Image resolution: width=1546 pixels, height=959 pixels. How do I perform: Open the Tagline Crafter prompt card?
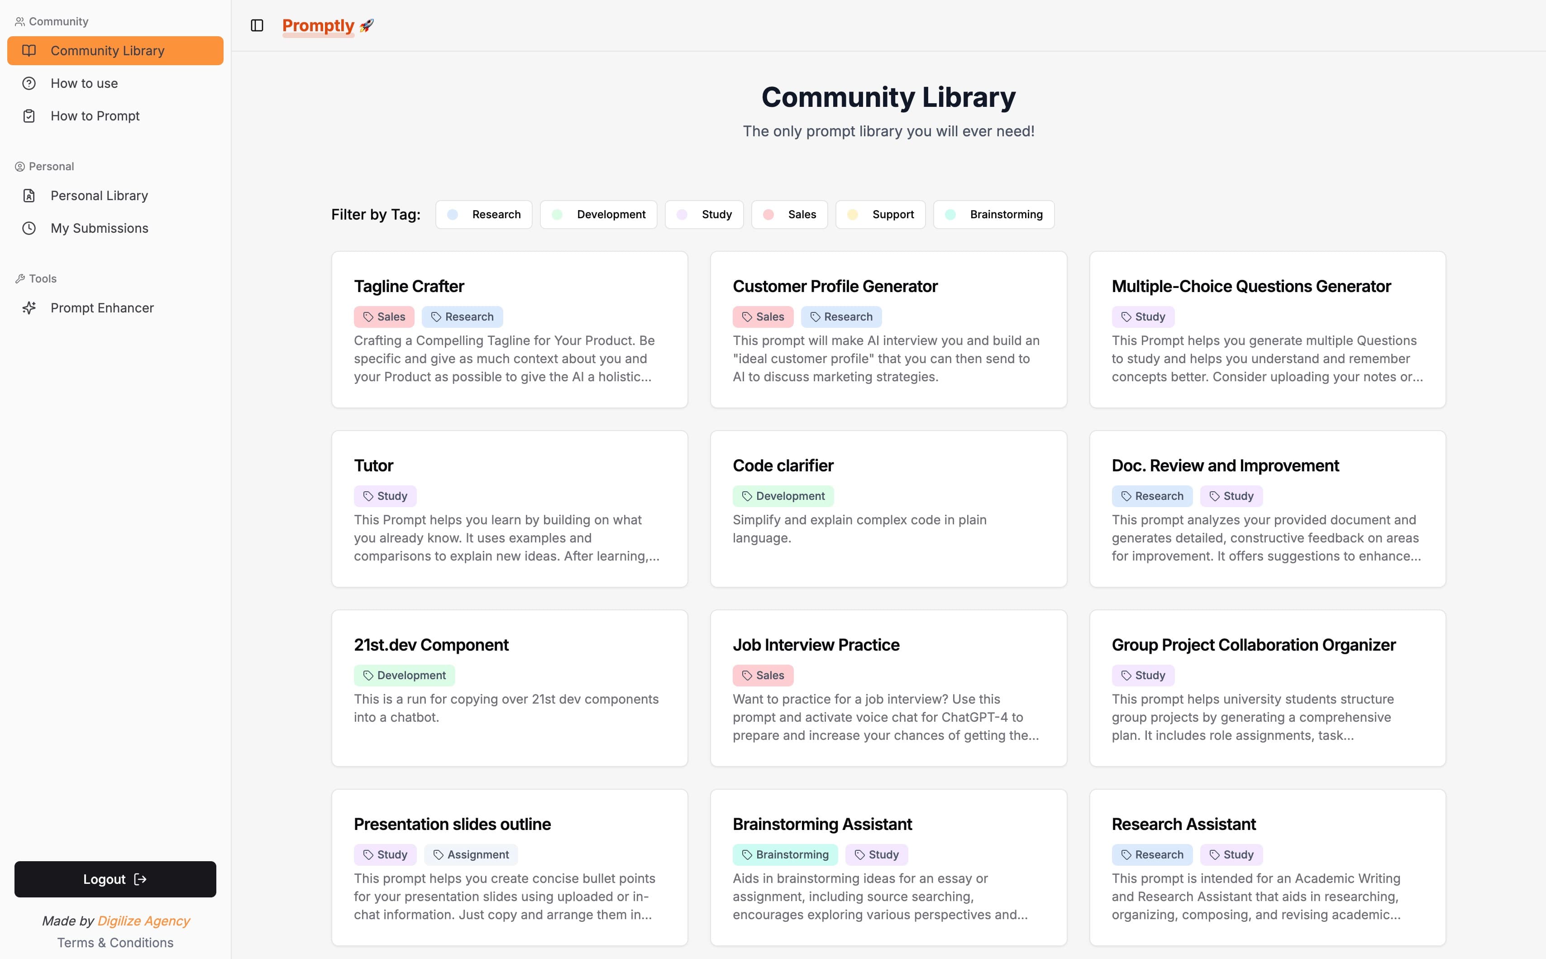click(x=509, y=330)
